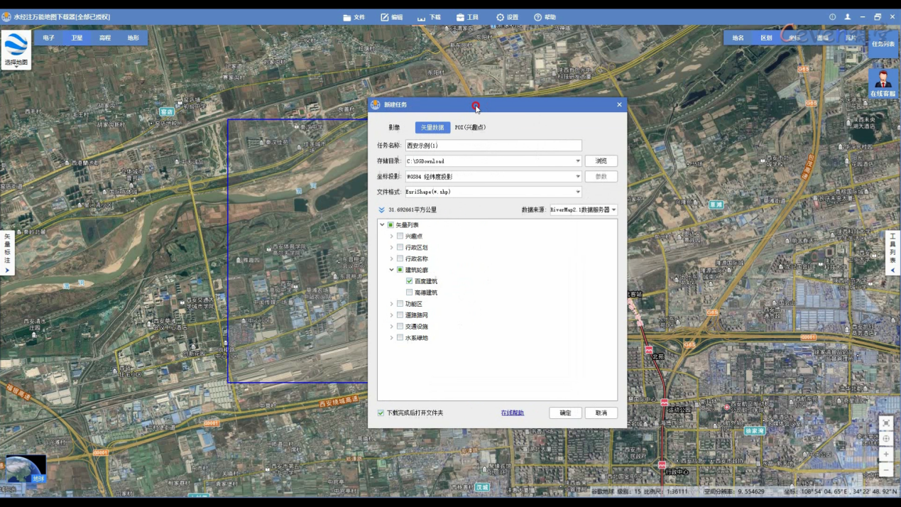The height and width of the screenshot is (507, 901).
Task: Zoom in with the plus map button
Action: click(886, 454)
